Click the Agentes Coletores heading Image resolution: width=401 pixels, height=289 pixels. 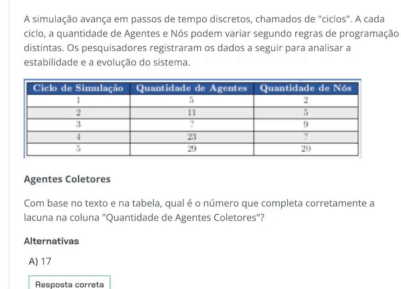pyautogui.click(x=67, y=179)
